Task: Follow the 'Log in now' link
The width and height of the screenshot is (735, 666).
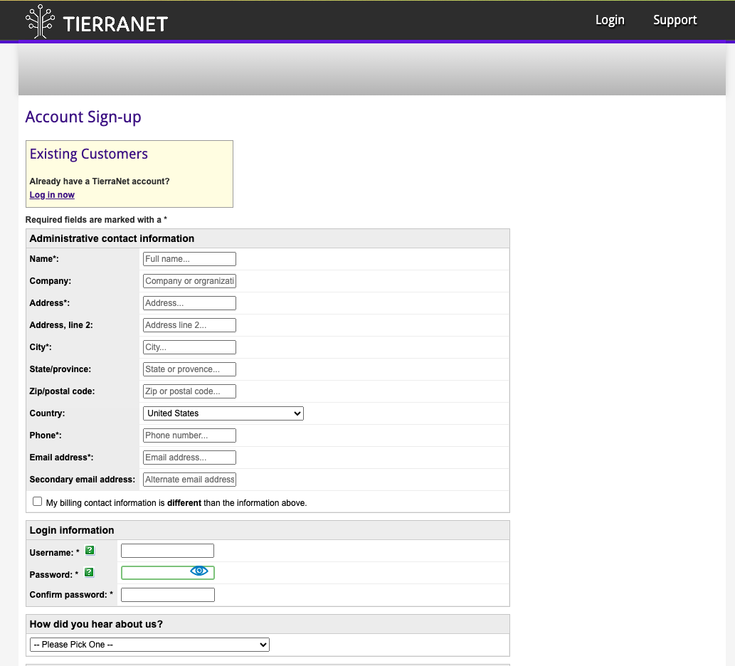Action: coord(52,195)
